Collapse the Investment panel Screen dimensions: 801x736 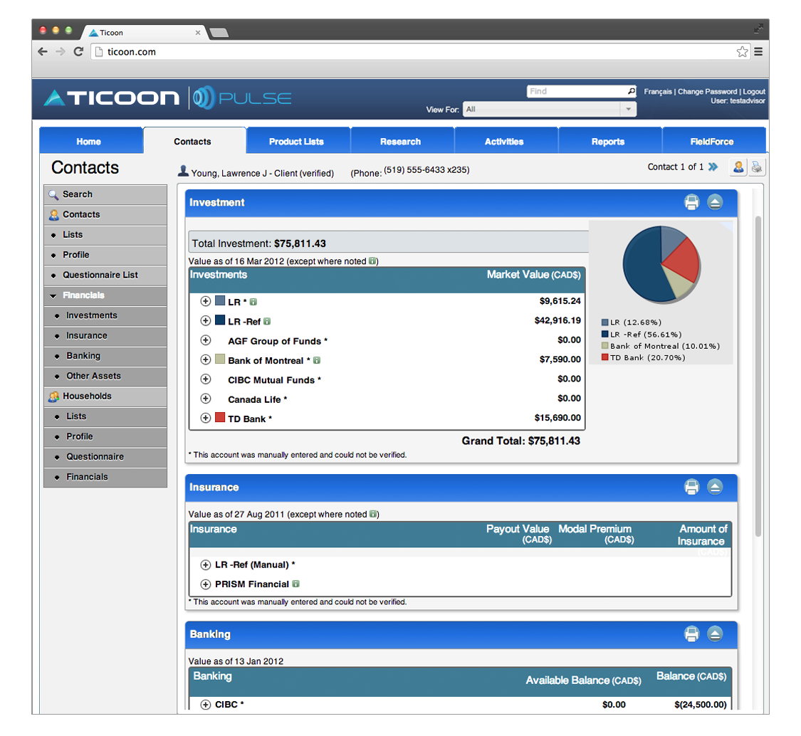715,202
